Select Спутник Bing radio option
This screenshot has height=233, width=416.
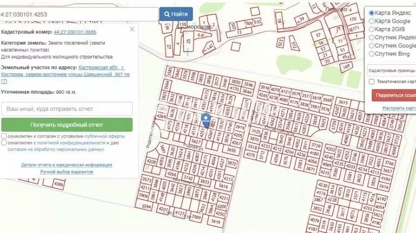point(372,54)
